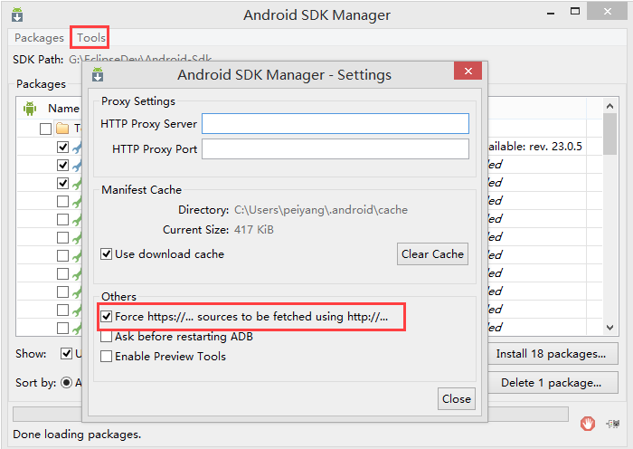Click the cache directory path text
Viewport: 633px width, 449px height.
[x=321, y=210]
